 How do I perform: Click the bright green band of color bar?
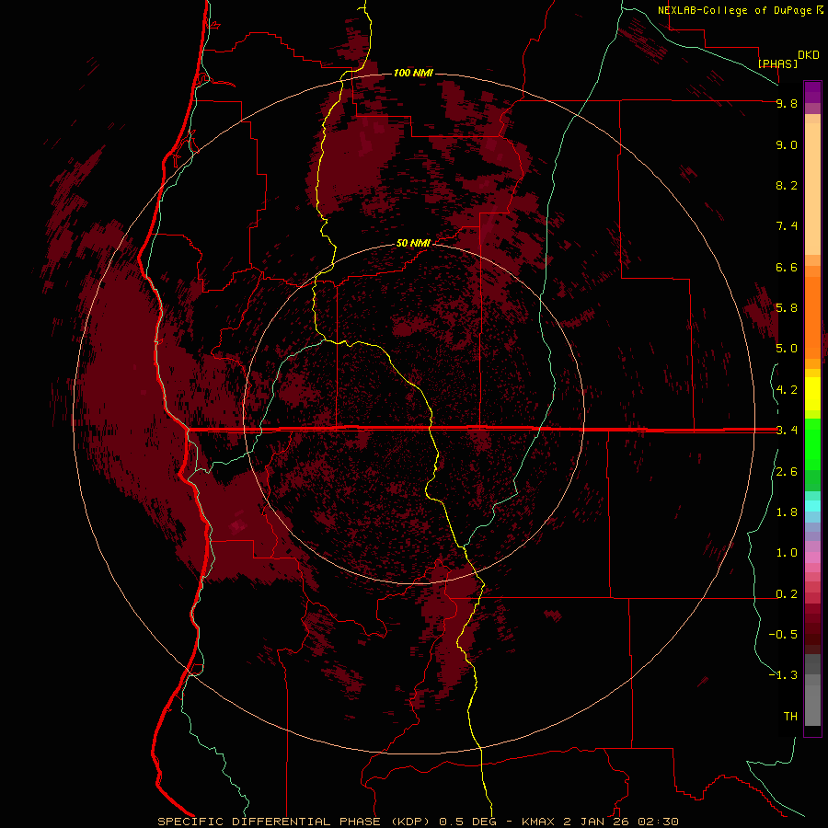point(812,443)
